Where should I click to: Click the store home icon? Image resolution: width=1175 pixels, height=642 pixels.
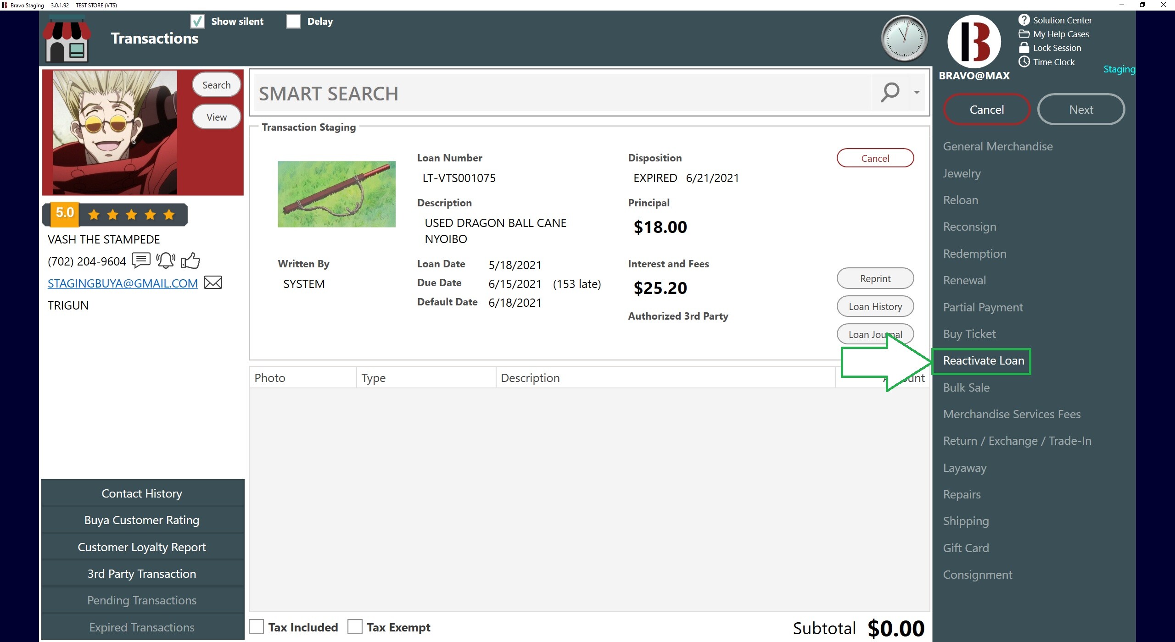[x=67, y=39]
